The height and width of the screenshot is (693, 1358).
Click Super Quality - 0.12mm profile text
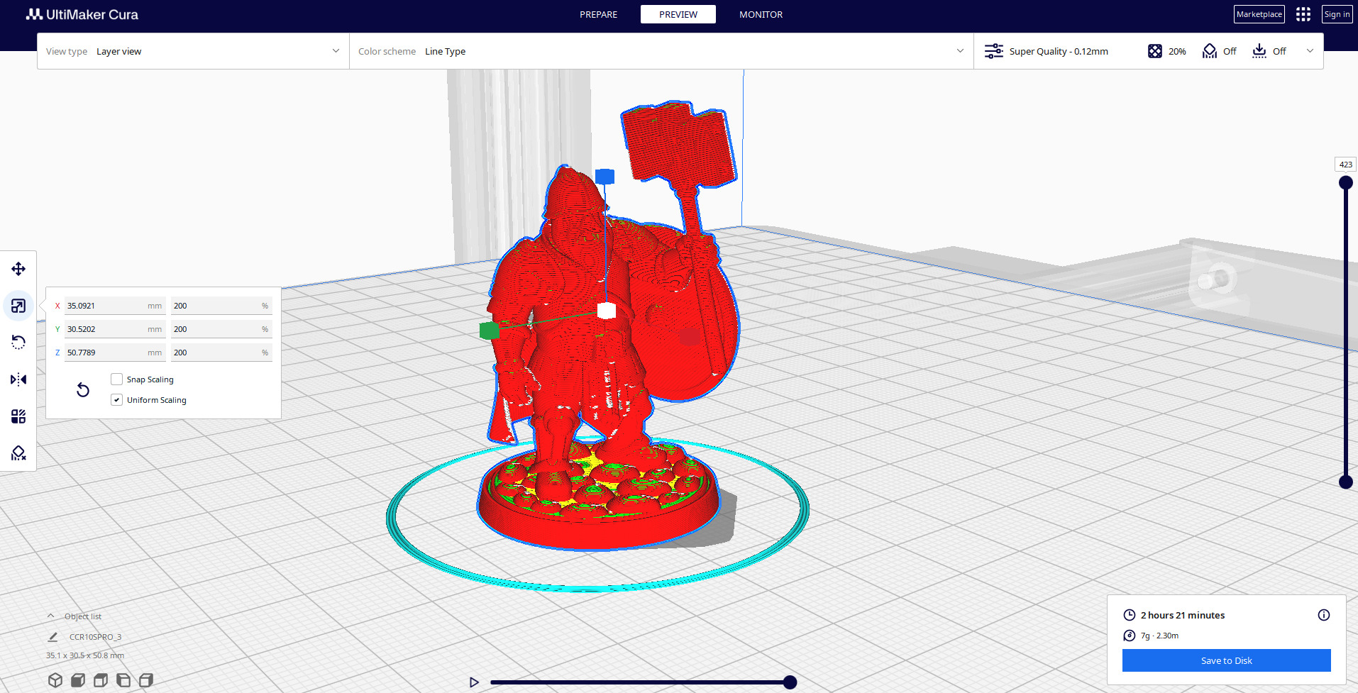[x=1059, y=51]
